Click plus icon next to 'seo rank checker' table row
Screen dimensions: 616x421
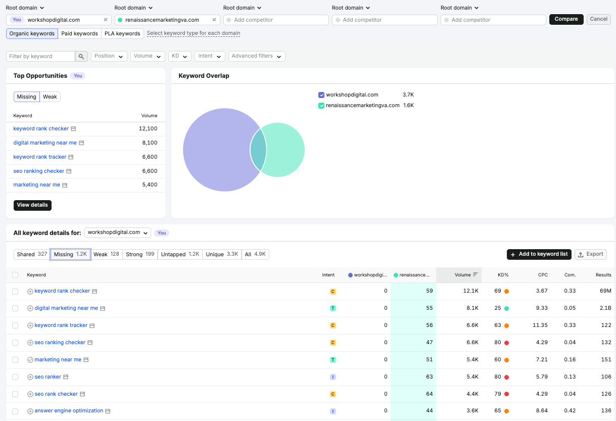[30, 394]
